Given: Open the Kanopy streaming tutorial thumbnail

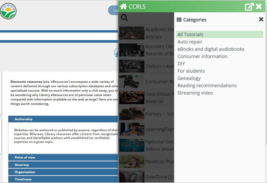Looking at the screenshot, I should click(x=132, y=114).
